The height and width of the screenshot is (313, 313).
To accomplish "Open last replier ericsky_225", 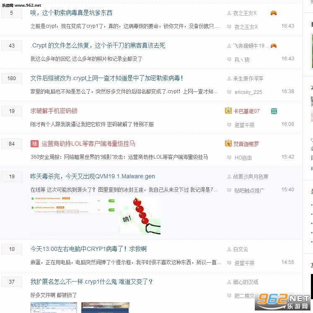I will (248, 92).
